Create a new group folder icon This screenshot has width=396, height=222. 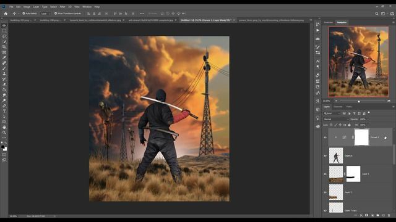click(x=378, y=215)
